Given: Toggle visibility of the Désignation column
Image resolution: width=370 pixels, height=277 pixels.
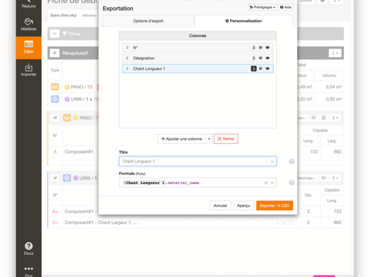Looking at the screenshot, I should point(268,58).
